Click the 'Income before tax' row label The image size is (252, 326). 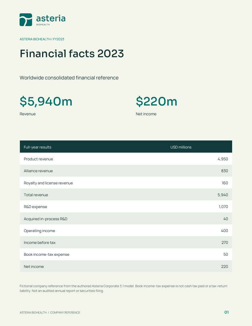click(39, 243)
